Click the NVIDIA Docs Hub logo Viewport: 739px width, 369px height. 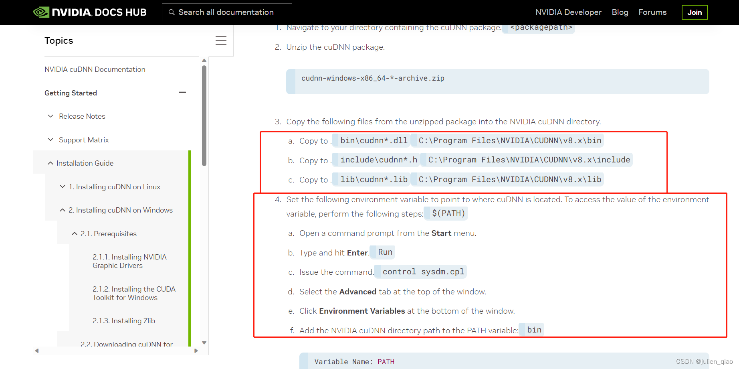click(90, 12)
